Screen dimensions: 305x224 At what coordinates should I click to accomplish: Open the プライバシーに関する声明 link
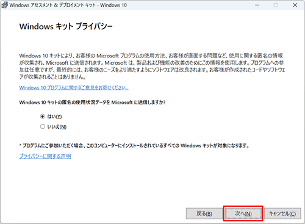45,156
